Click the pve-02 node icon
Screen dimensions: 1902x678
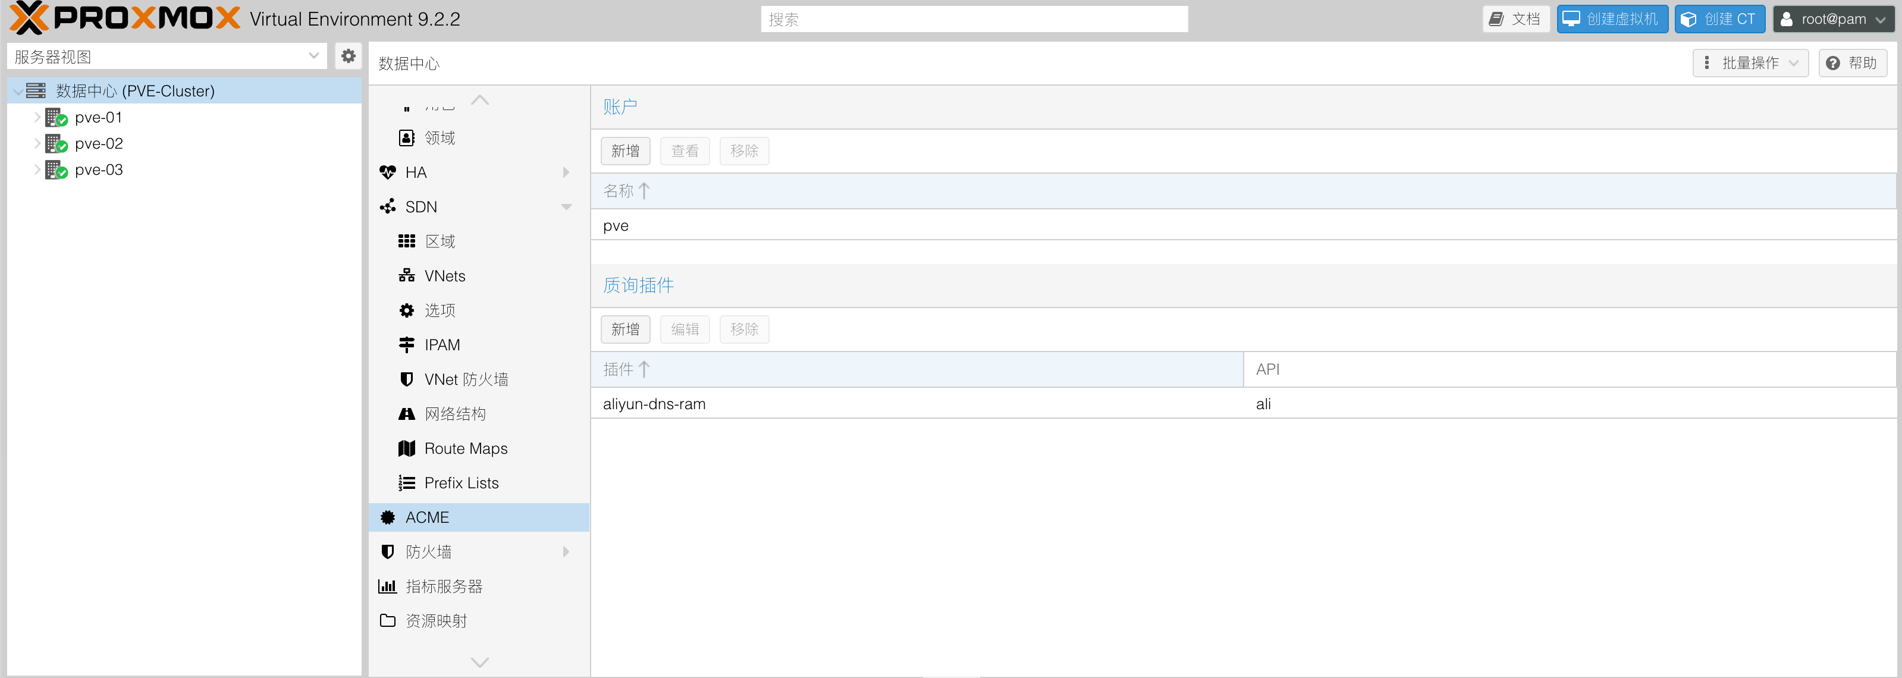[x=56, y=143]
